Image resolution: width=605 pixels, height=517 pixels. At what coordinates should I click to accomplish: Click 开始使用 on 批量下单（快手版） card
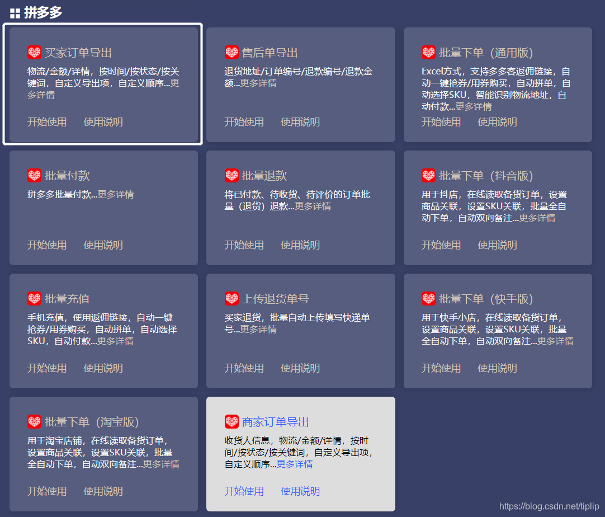pos(441,368)
